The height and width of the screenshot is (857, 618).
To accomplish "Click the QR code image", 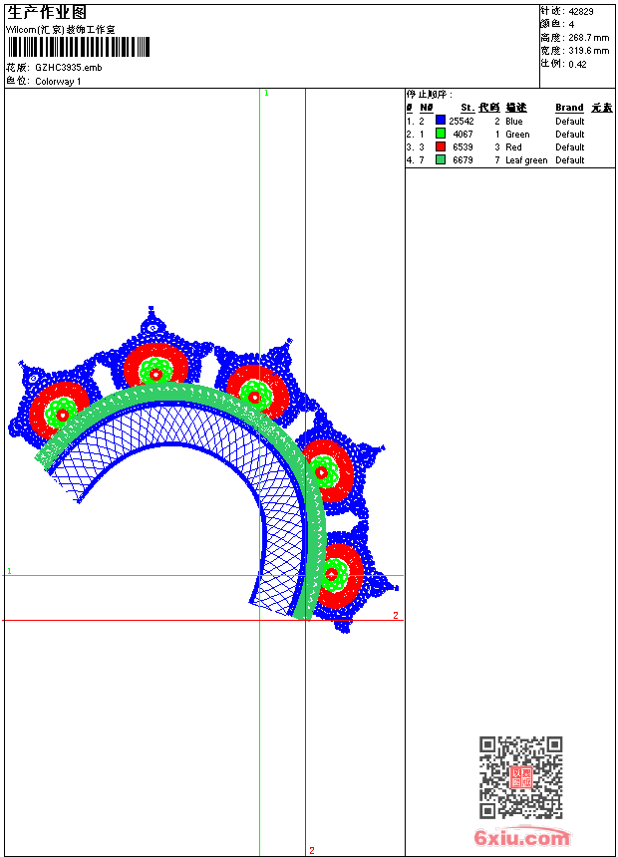I will 520,777.
